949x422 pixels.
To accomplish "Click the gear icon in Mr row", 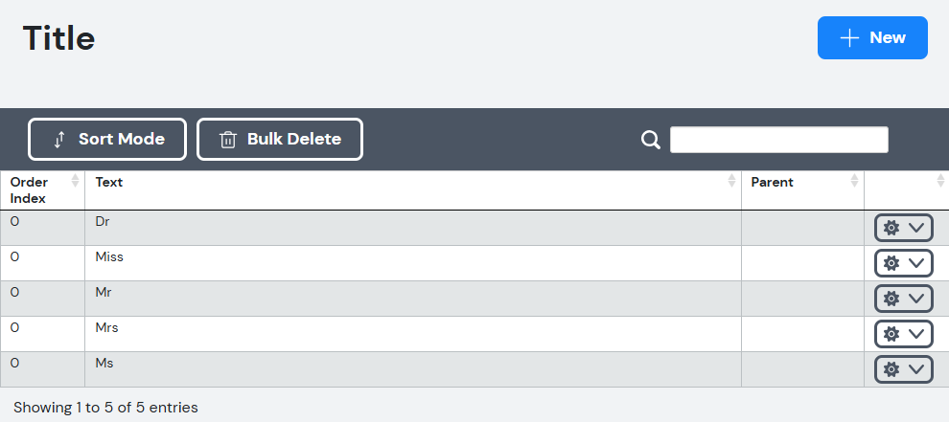I will coord(891,299).
